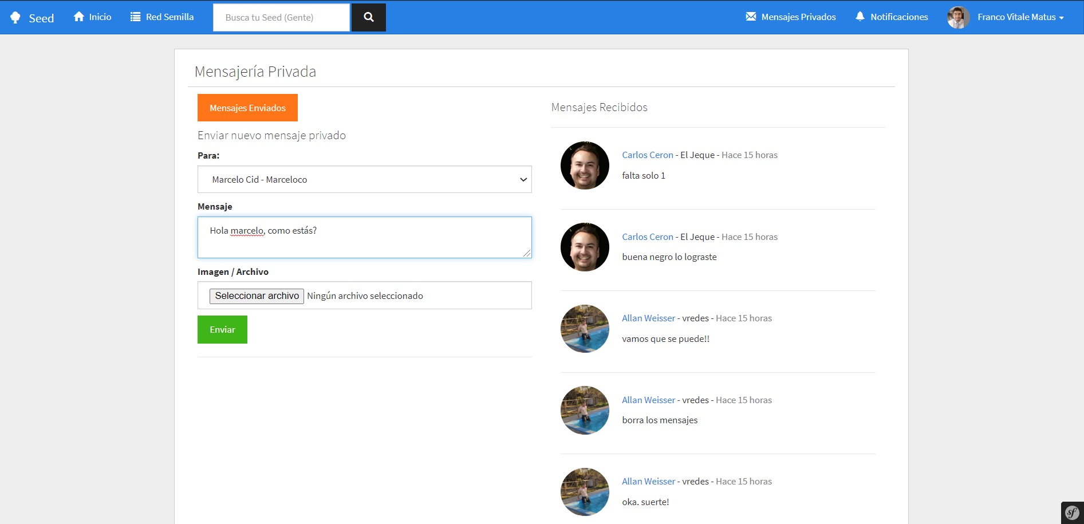The image size is (1084, 524).
Task: Select the Inicio menu item
Action: (92, 16)
